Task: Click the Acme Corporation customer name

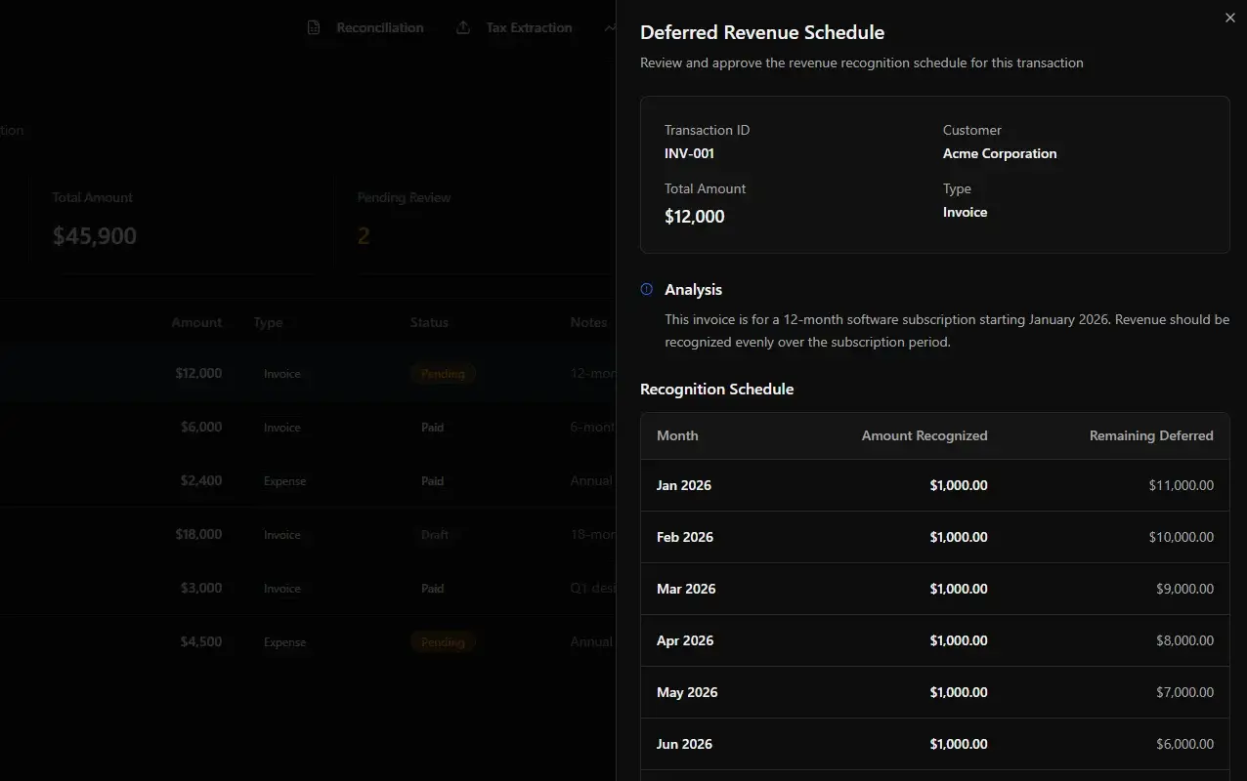Action: pos(999,153)
